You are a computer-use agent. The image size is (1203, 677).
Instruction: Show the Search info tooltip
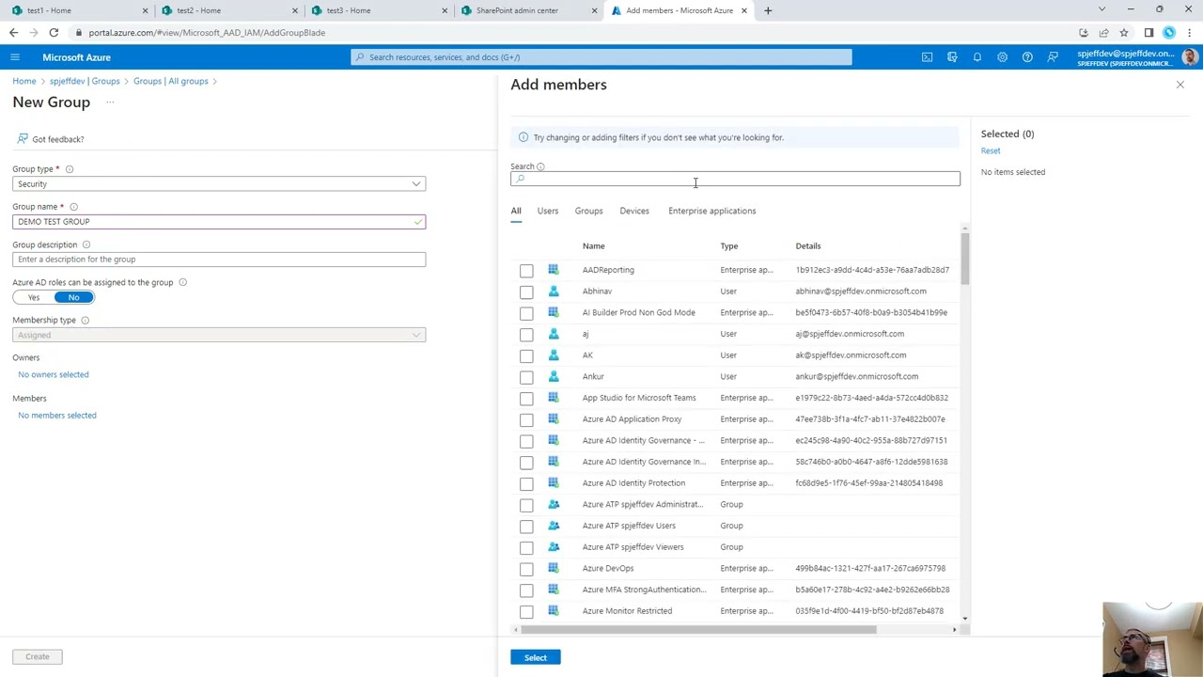point(540,166)
